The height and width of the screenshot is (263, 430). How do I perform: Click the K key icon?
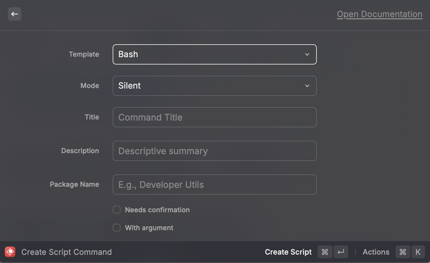(418, 252)
